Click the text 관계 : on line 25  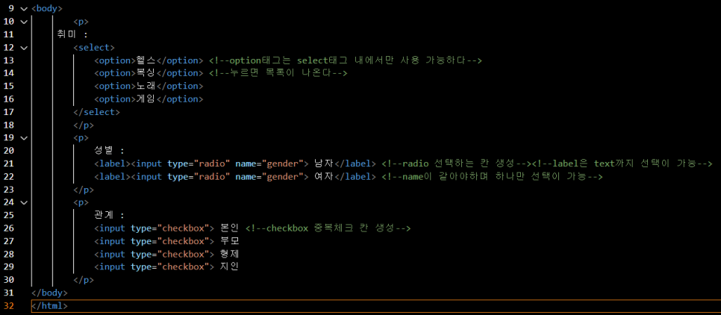(x=109, y=215)
